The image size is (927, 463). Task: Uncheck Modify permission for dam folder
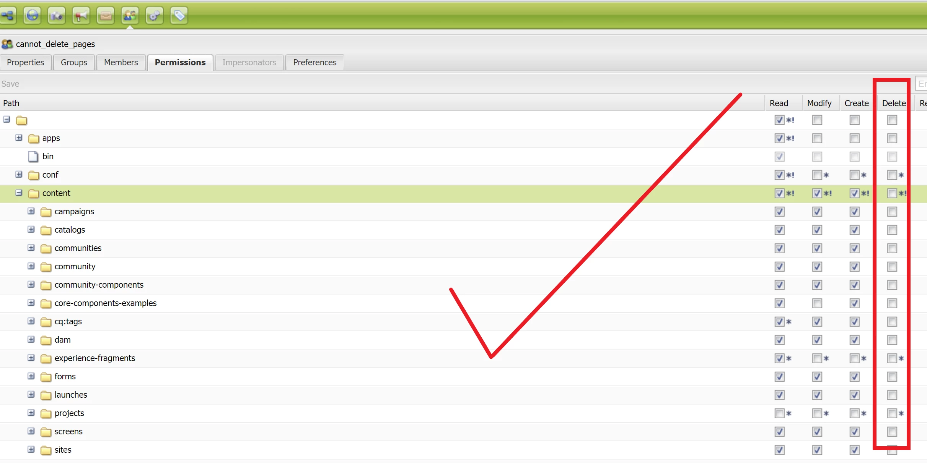point(817,340)
